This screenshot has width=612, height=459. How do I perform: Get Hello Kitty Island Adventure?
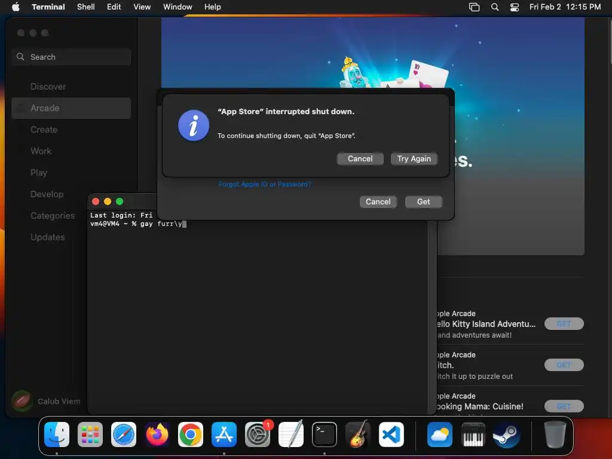564,323
